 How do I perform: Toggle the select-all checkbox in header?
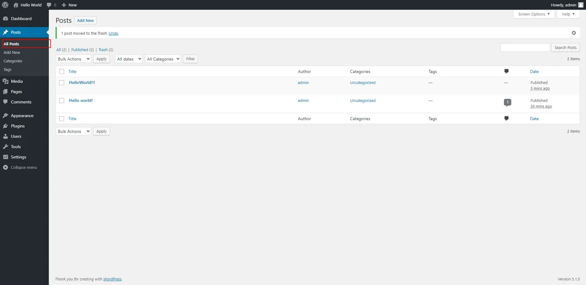pos(62,72)
